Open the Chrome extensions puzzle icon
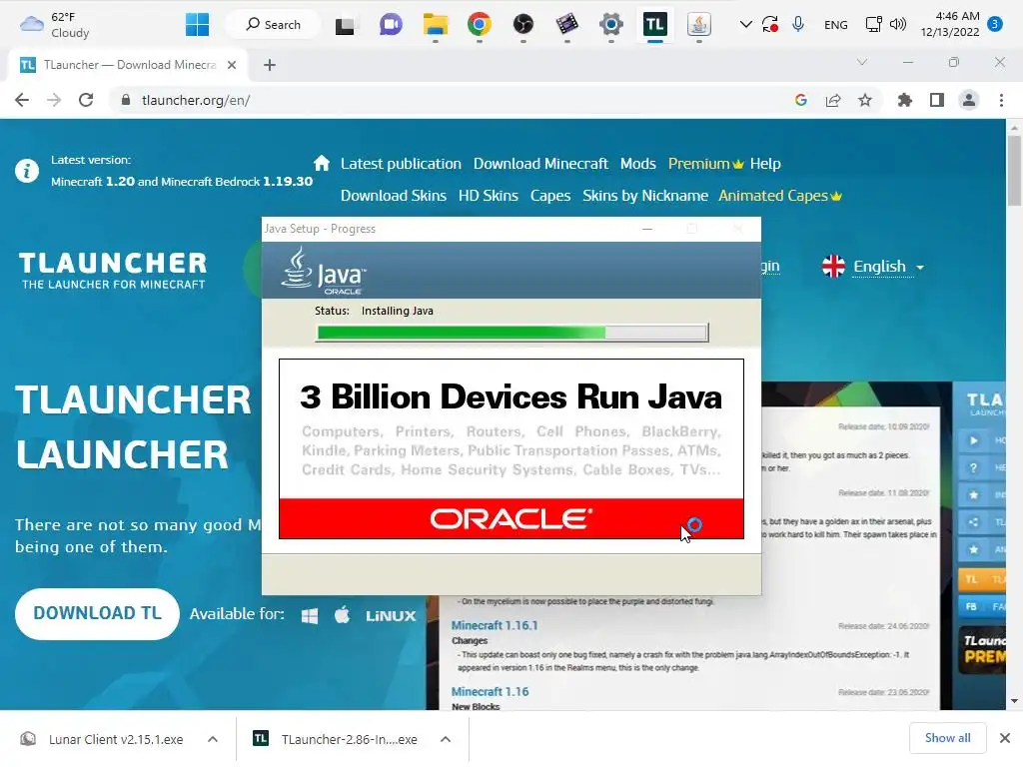This screenshot has width=1023, height=767. [x=905, y=100]
